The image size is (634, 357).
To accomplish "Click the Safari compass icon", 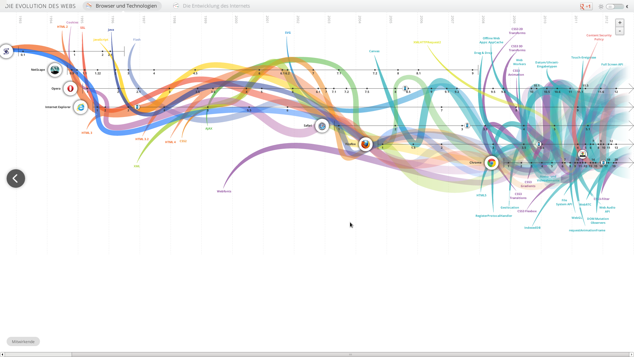I will (x=322, y=126).
